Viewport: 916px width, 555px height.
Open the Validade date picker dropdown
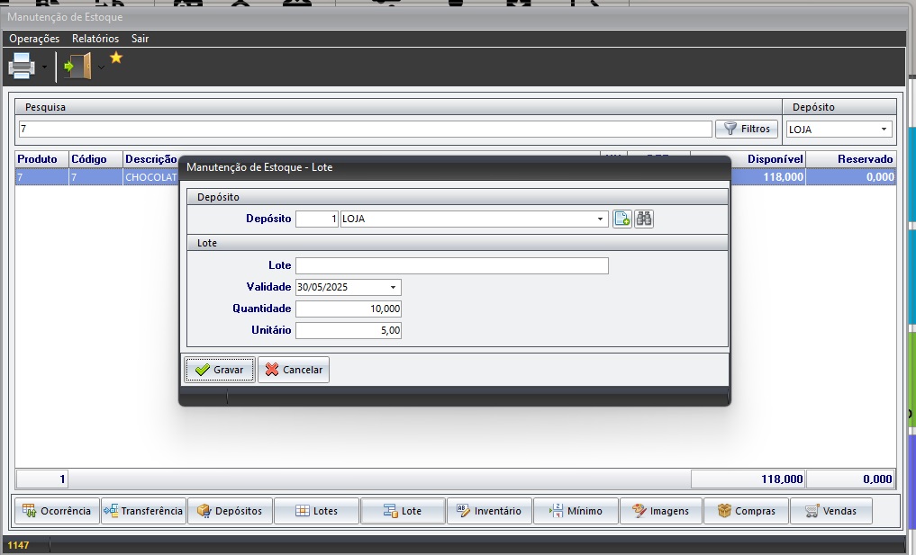point(394,288)
